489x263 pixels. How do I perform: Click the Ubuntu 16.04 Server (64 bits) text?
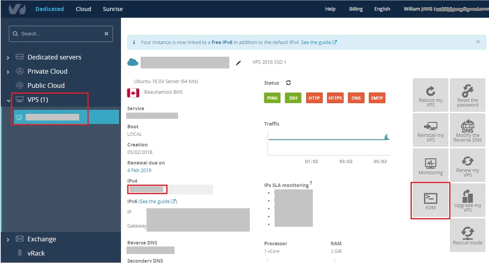(166, 81)
